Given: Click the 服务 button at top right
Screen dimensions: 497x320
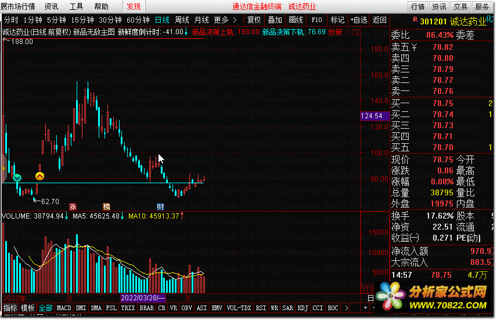Looking at the screenshot, I should 482,6.
